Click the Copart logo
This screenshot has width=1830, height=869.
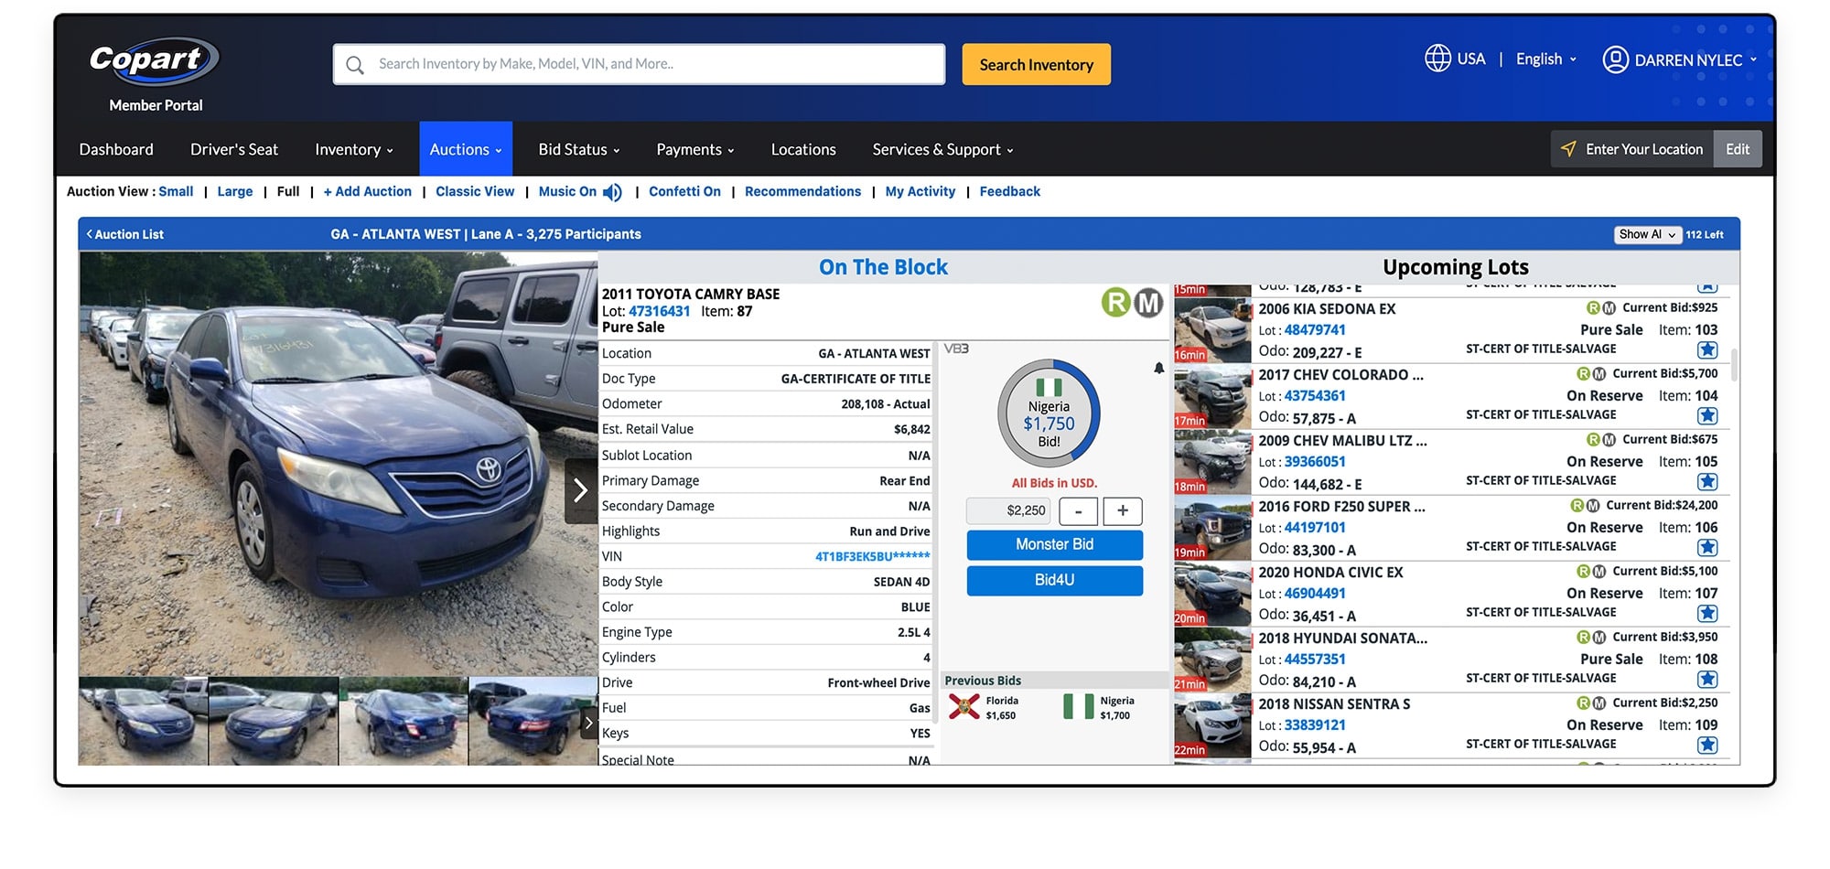[154, 61]
